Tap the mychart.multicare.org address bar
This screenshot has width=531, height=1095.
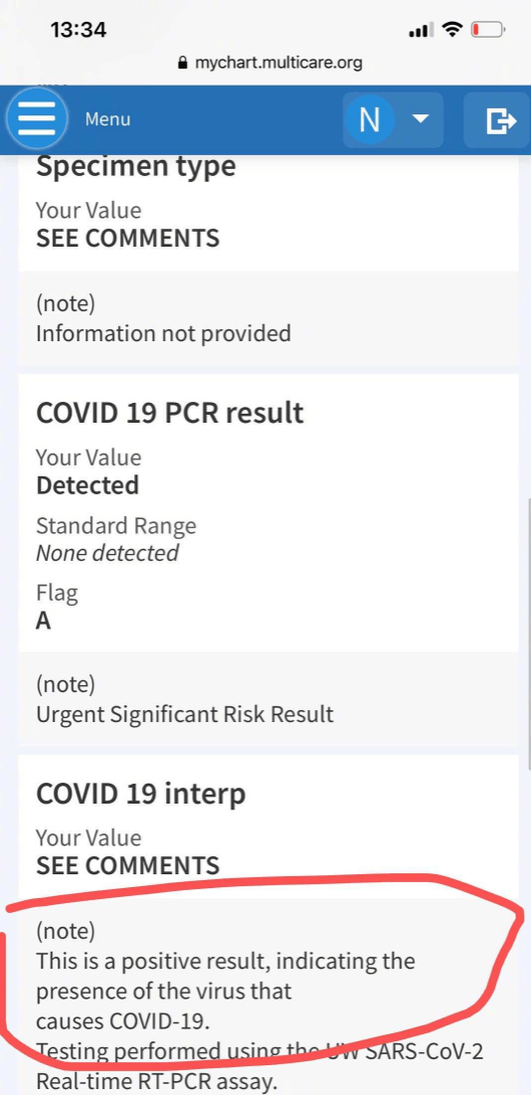point(270,63)
